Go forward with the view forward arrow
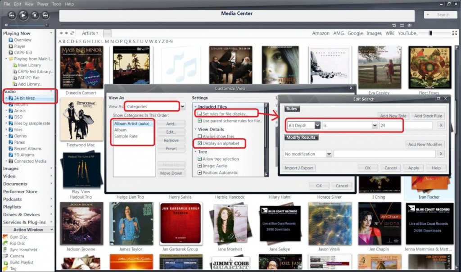The image size is (461, 272). 67,33
